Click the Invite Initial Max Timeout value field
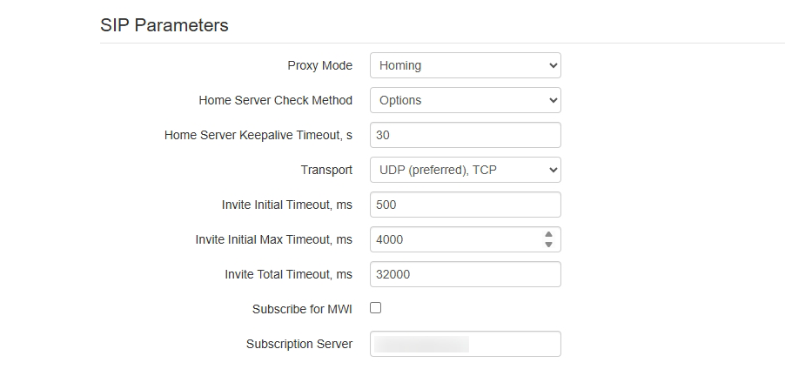The image size is (785, 376). [453, 239]
